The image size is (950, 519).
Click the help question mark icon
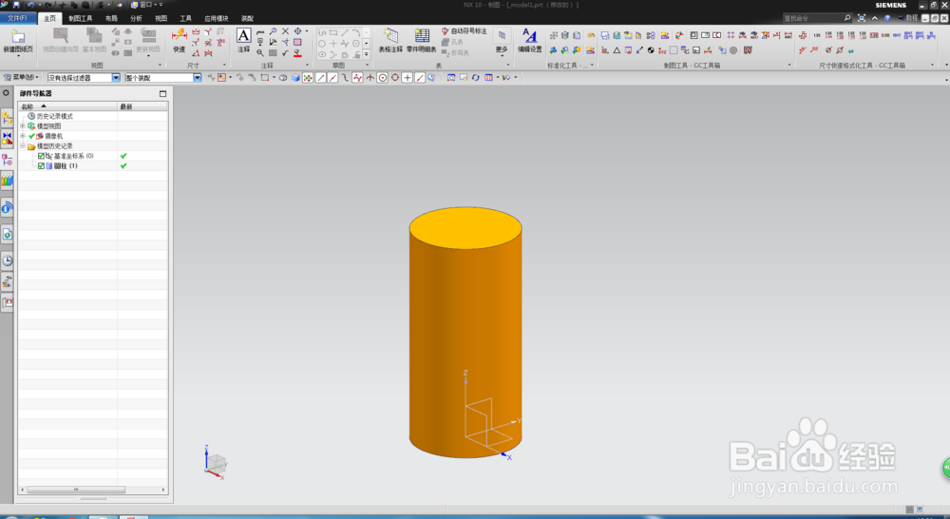pyautogui.click(x=887, y=18)
